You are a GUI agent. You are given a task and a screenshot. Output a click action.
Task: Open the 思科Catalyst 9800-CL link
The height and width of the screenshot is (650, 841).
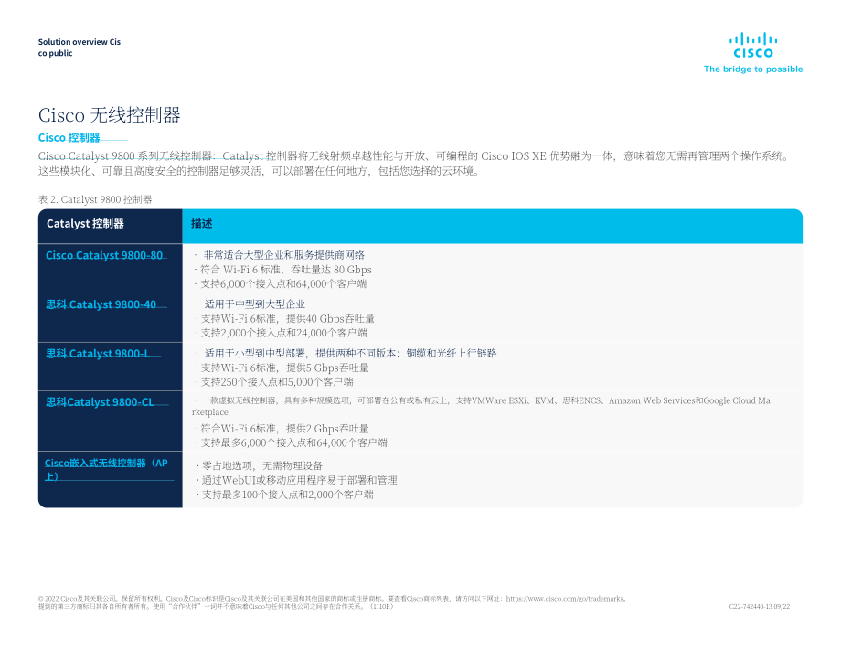[x=100, y=402]
